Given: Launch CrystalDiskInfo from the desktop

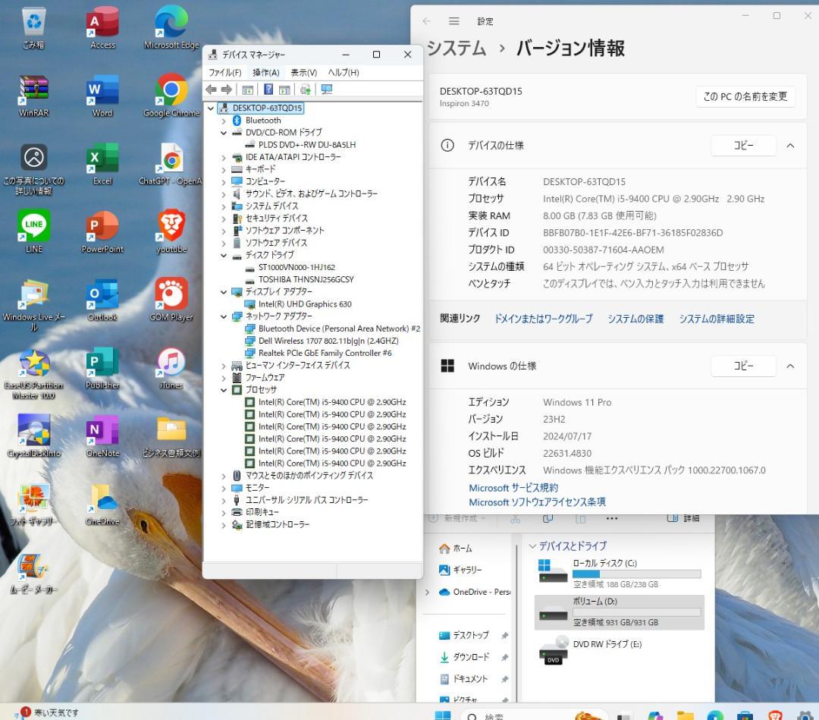Looking at the screenshot, I should pyautogui.click(x=34, y=430).
